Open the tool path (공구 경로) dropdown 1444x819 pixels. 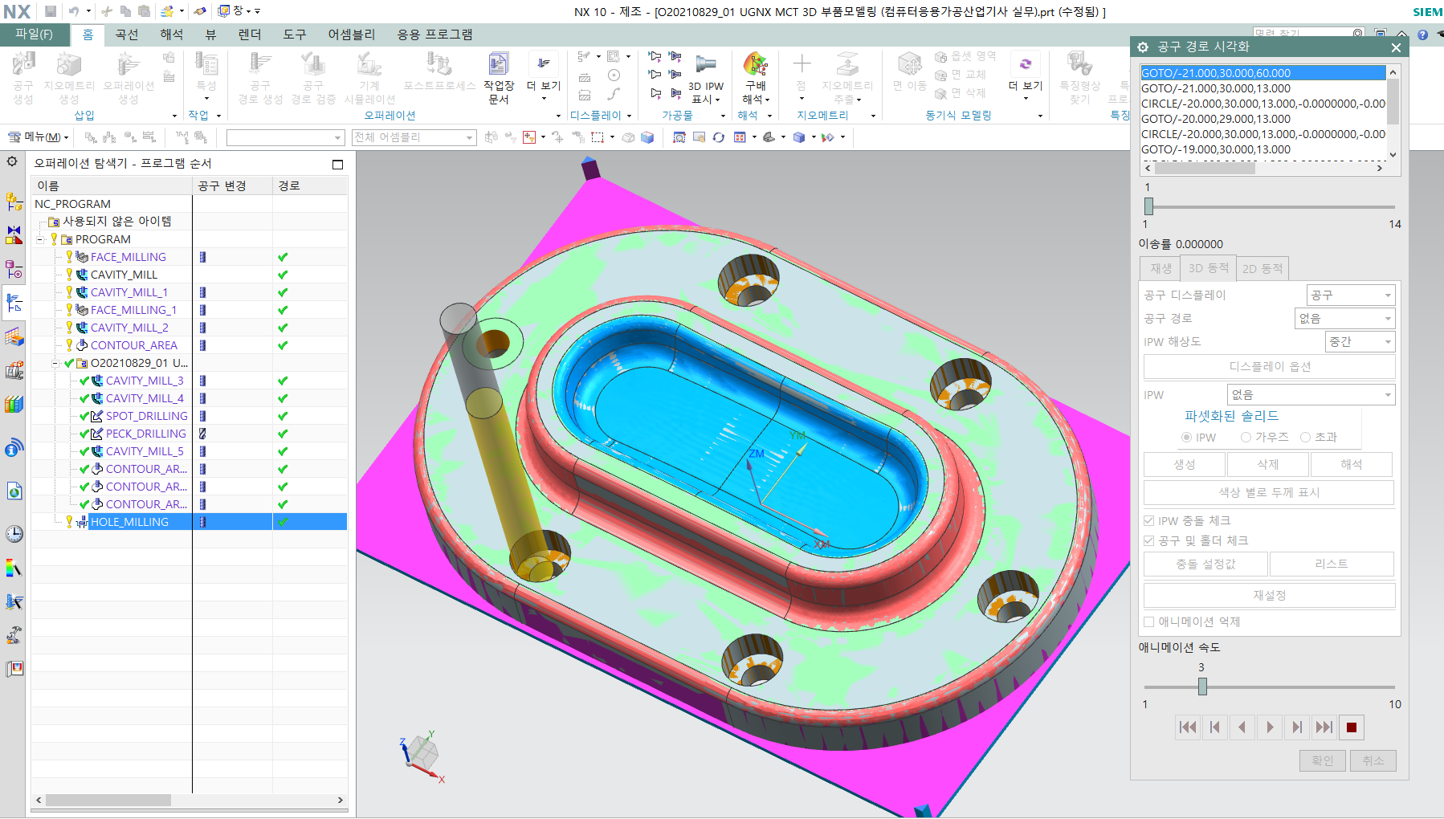pyautogui.click(x=1345, y=319)
